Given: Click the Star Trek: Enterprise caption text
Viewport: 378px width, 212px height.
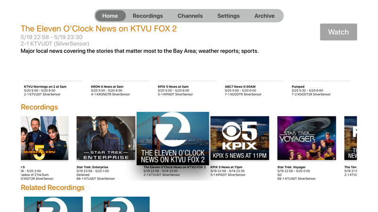Looking at the screenshot, I should pos(92,167).
